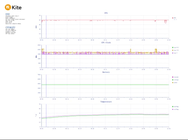
Task: Toggle green cpu legend entry in CPU Clock
Action: (175, 48)
